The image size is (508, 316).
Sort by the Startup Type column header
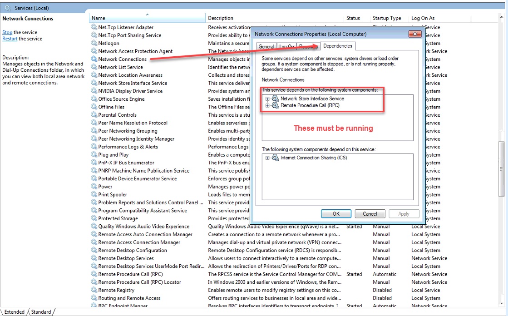389,18
